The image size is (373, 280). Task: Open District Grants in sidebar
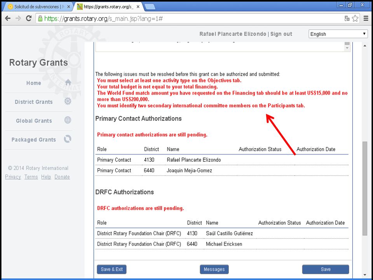coord(34,102)
